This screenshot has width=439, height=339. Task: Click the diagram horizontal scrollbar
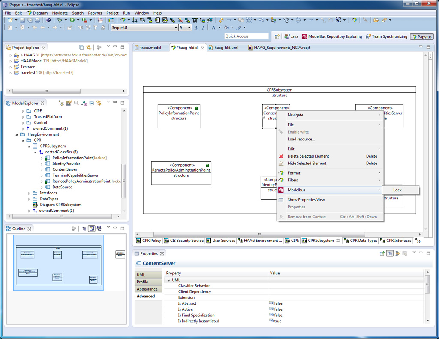[x=259, y=234]
